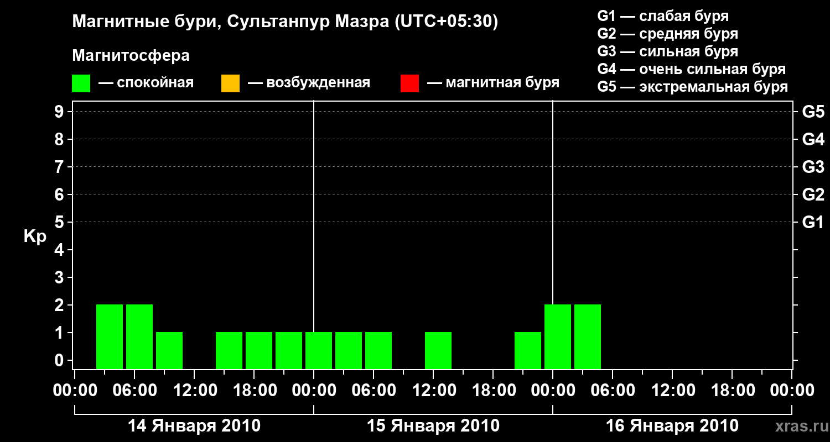Click the orange 'возбужденная' legend swatch
830x442 pixels.
[230, 83]
